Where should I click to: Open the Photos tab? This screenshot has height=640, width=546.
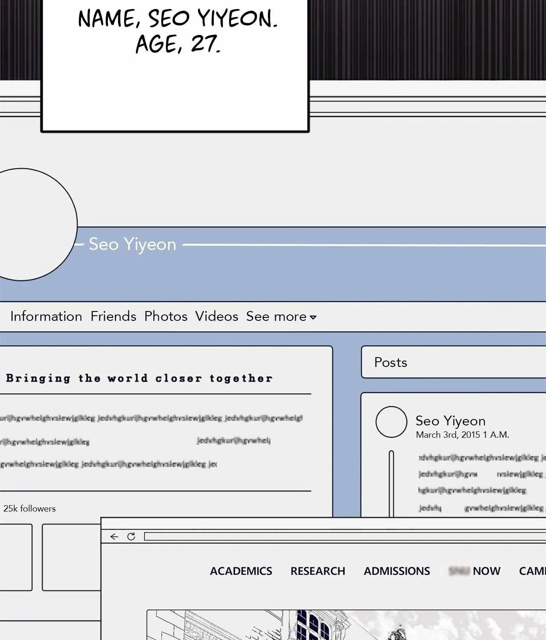[166, 316]
